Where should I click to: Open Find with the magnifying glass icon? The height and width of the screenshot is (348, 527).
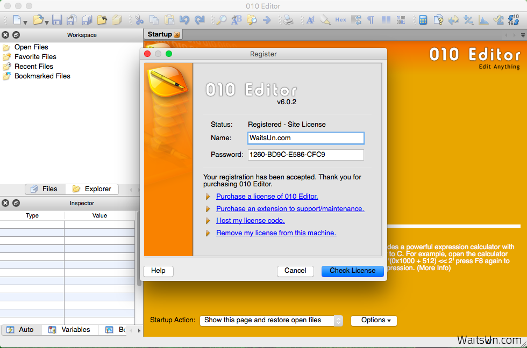tap(221, 20)
